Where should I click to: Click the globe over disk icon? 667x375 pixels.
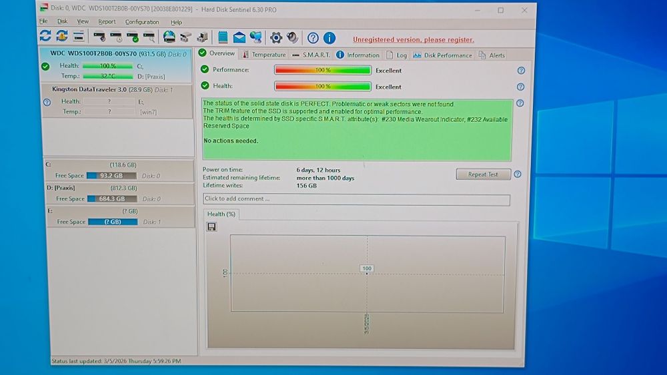tap(169, 37)
